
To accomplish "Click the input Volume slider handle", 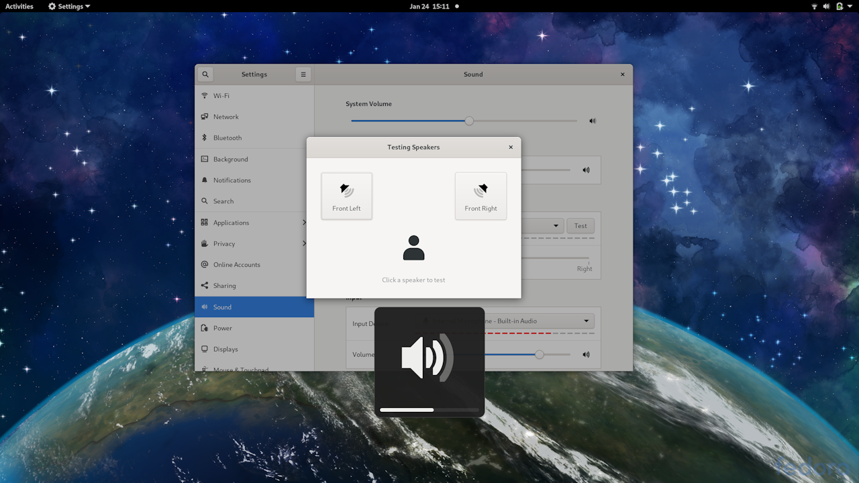I will click(x=539, y=354).
